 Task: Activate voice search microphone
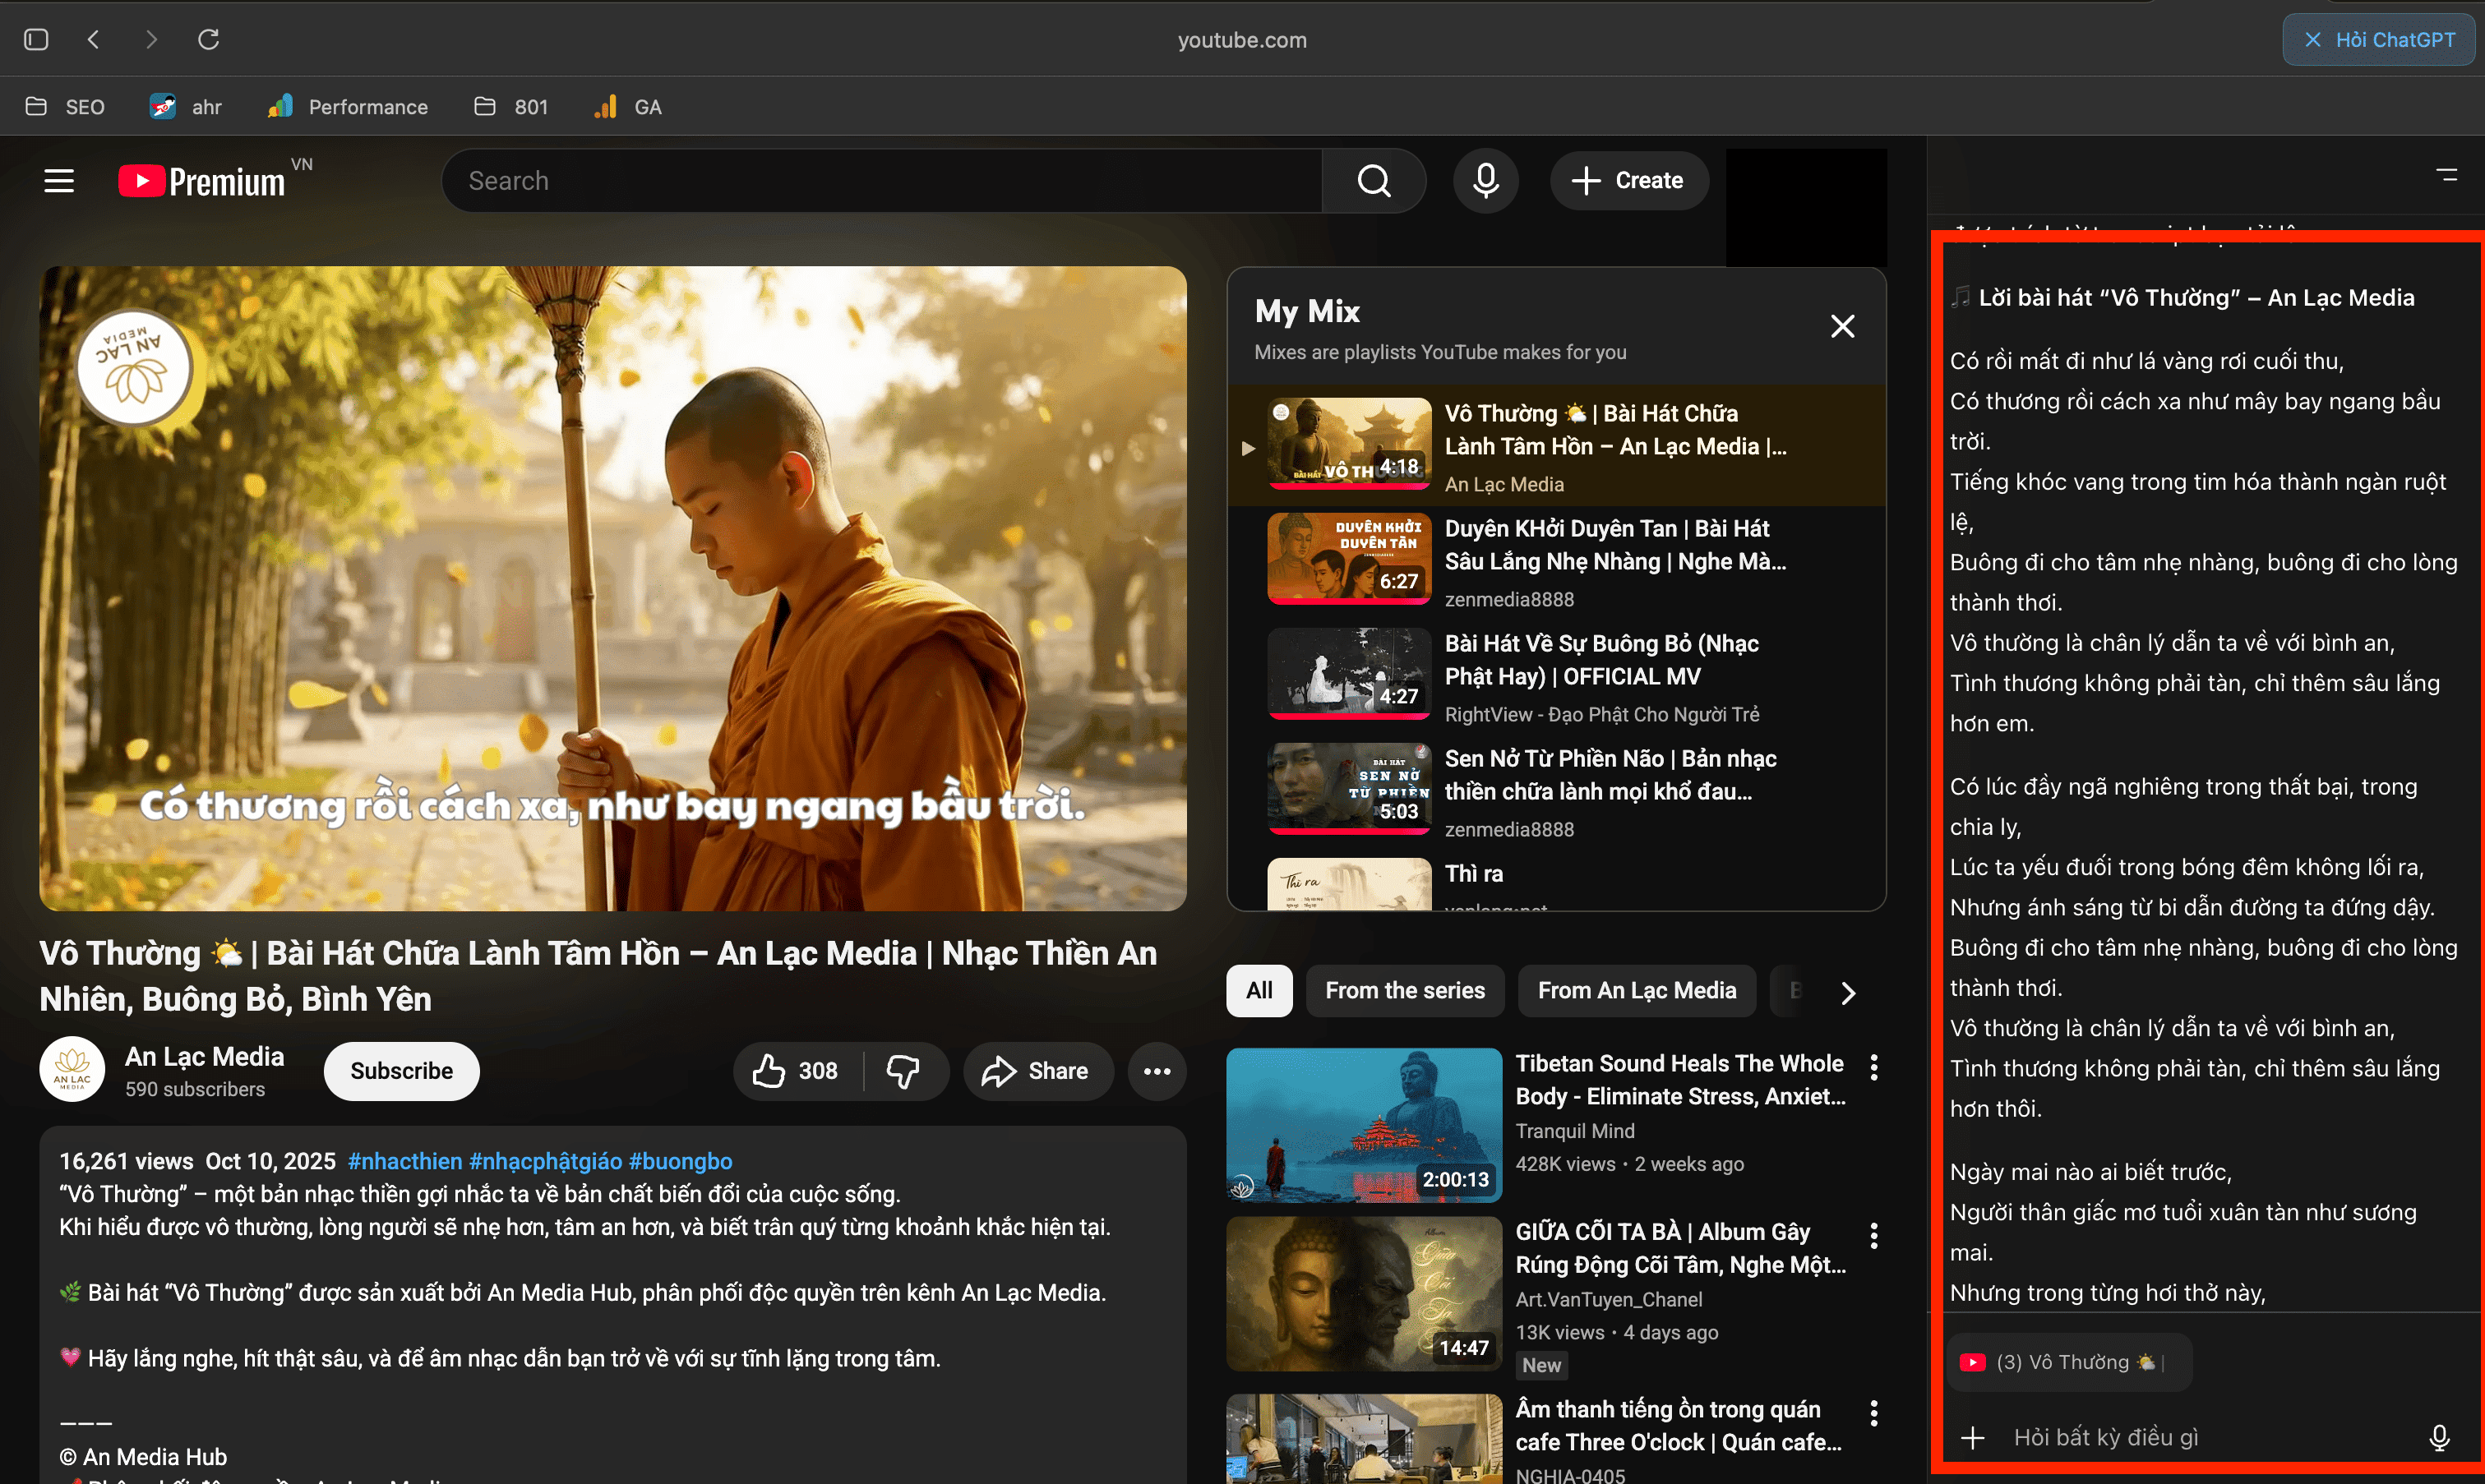coord(1485,181)
